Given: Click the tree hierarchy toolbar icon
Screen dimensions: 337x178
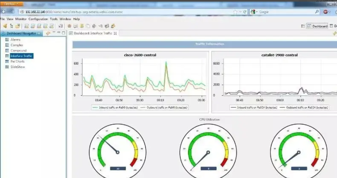Looking at the screenshot, I should [x=11, y=26].
